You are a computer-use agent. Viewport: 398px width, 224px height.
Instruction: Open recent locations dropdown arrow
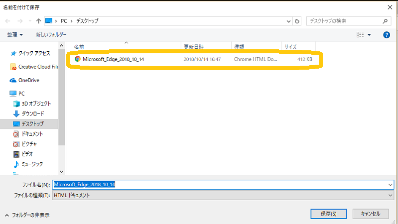[x=30, y=21]
